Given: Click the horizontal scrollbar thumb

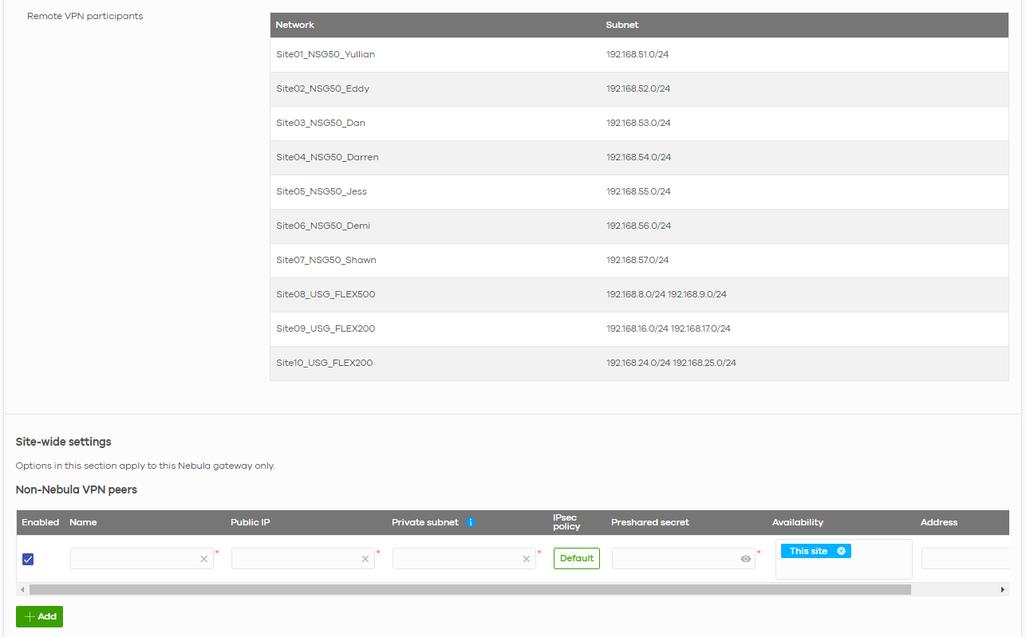Looking at the screenshot, I should tap(470, 589).
